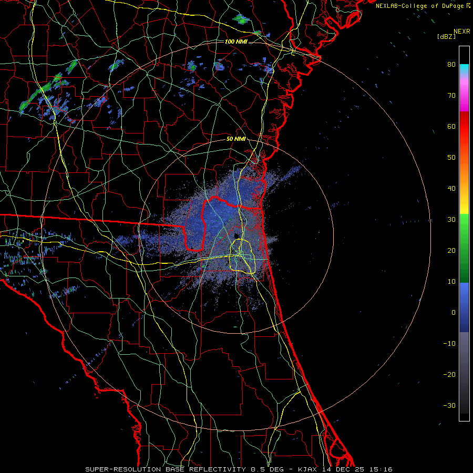Click the NEXLAB-College of DuPage text

point(420,6)
